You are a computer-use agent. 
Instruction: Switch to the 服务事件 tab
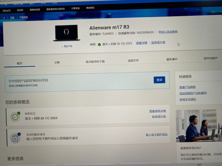(172, 59)
